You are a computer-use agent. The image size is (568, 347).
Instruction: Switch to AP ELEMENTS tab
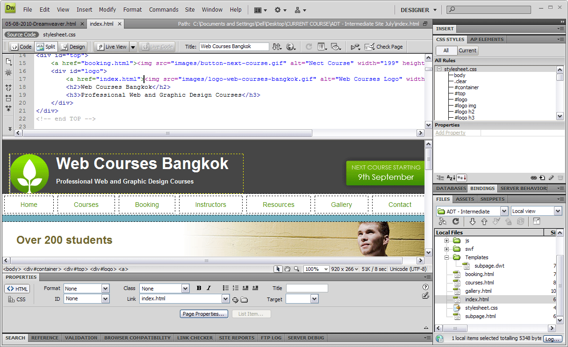click(487, 39)
